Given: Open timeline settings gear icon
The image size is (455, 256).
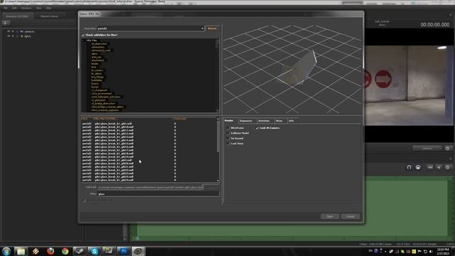Looking at the screenshot, I should pyautogui.click(x=448, y=168).
